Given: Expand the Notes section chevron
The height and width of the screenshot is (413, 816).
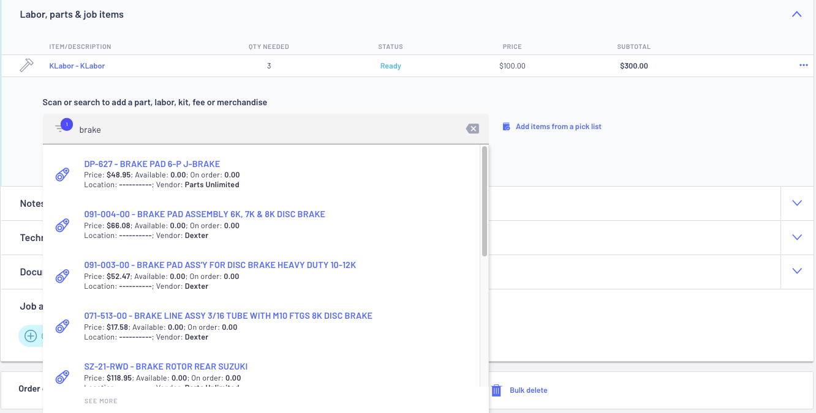Looking at the screenshot, I should (797, 203).
